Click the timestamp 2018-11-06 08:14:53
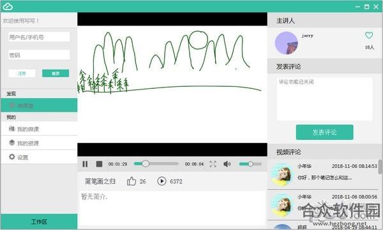Image resolution: width=383 pixels, height=230 pixels. coord(354,166)
